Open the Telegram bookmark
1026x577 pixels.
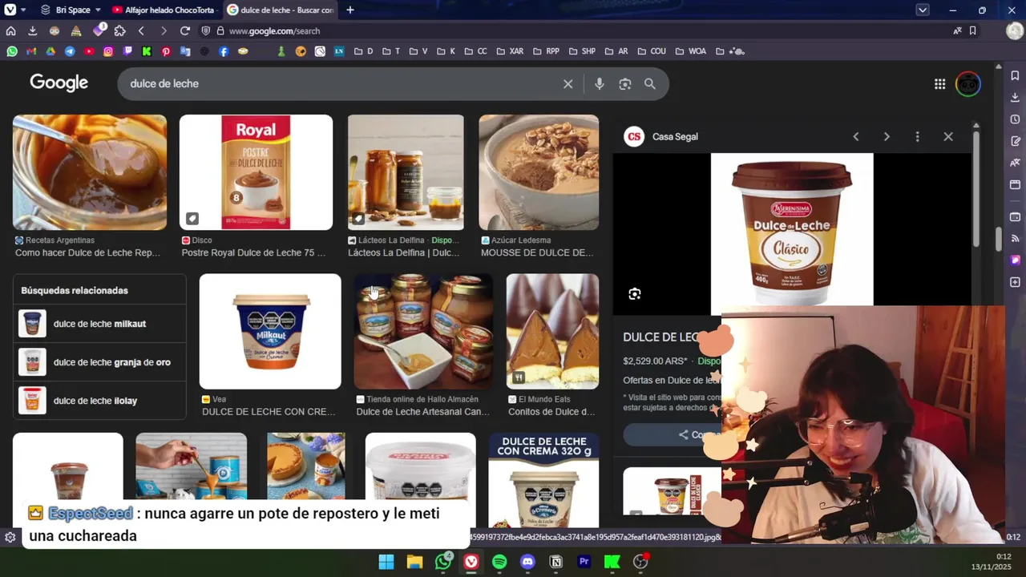pos(70,51)
